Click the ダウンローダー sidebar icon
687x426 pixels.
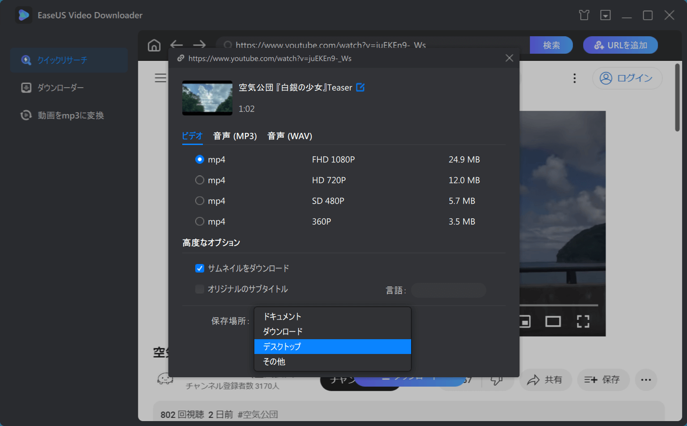pyautogui.click(x=26, y=88)
